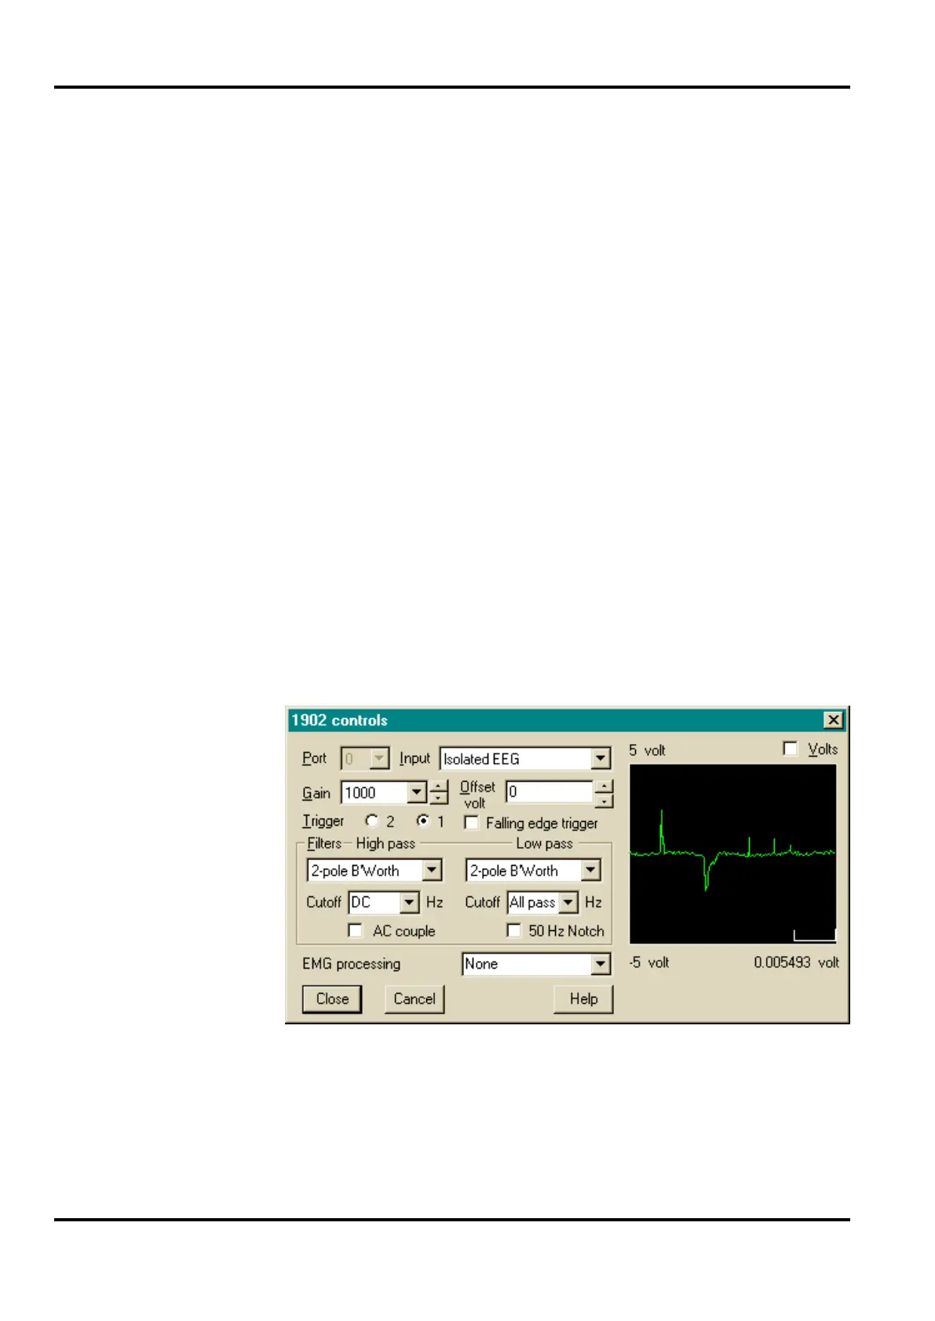The image size is (935, 1321).
Task: Select Trigger option 1
Action: [x=423, y=821]
